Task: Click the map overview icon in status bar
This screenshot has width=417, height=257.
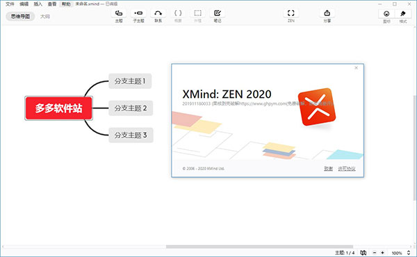Action: click(363, 252)
